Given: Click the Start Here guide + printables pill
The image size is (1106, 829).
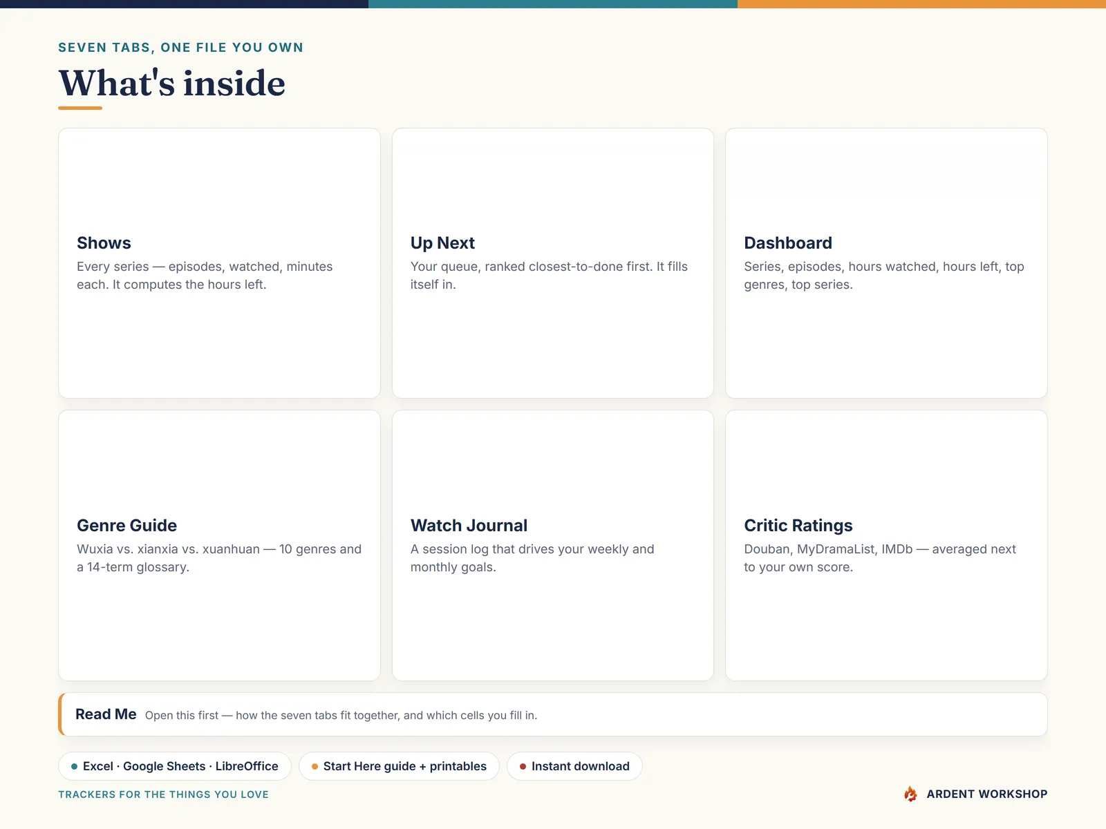Looking at the screenshot, I should tap(399, 766).
